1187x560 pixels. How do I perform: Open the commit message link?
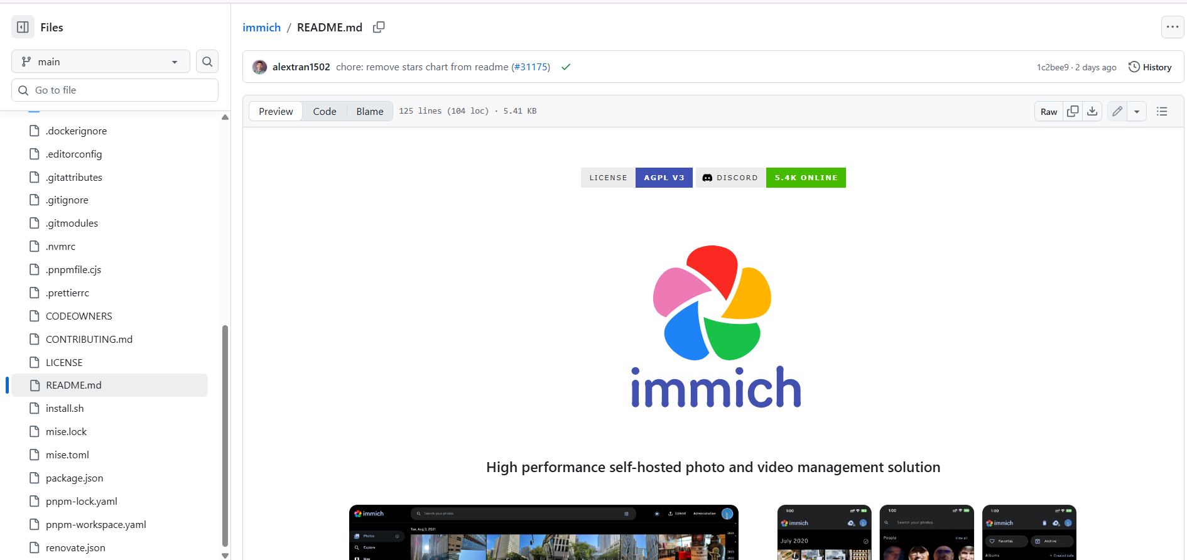click(x=422, y=67)
